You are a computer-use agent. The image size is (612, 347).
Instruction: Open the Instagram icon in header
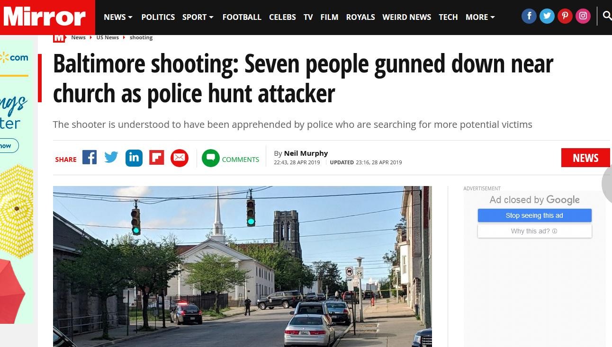[x=583, y=17]
